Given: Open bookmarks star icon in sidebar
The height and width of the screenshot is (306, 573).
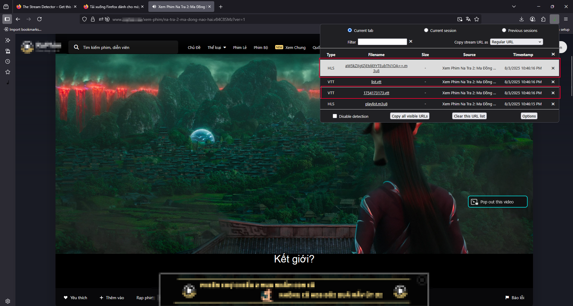Looking at the screenshot, I should pyautogui.click(x=8, y=72).
